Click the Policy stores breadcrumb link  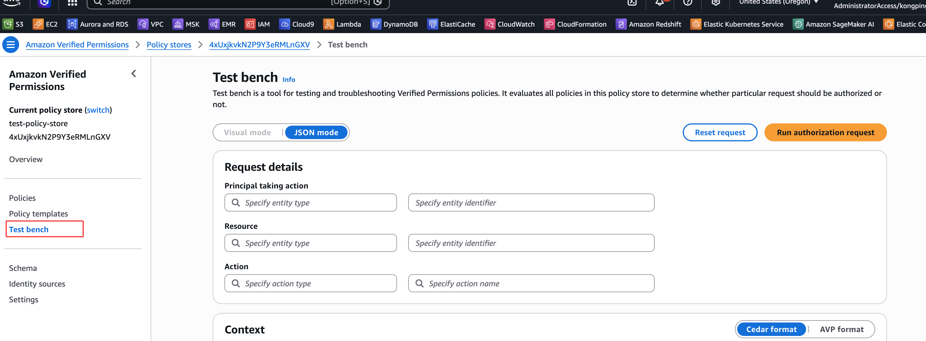(x=169, y=45)
